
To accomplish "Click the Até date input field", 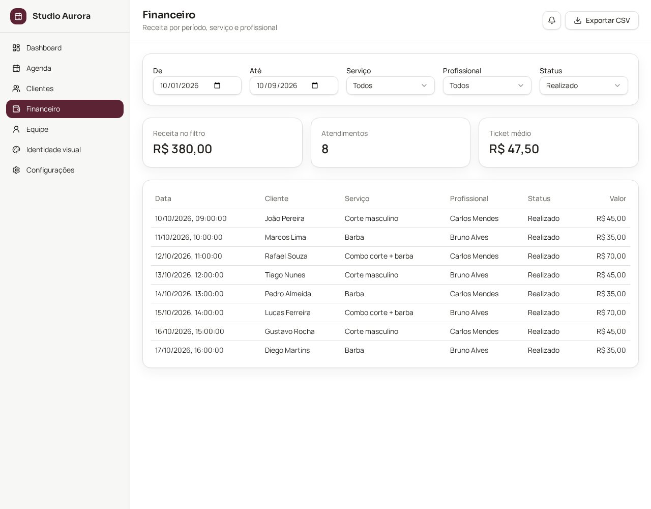I will [x=294, y=86].
